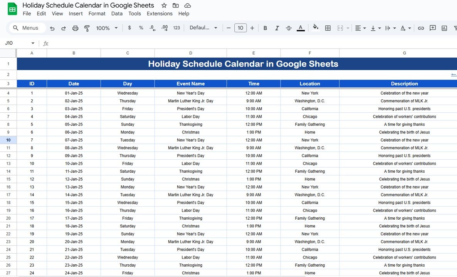Open the View menu

[x=57, y=13]
